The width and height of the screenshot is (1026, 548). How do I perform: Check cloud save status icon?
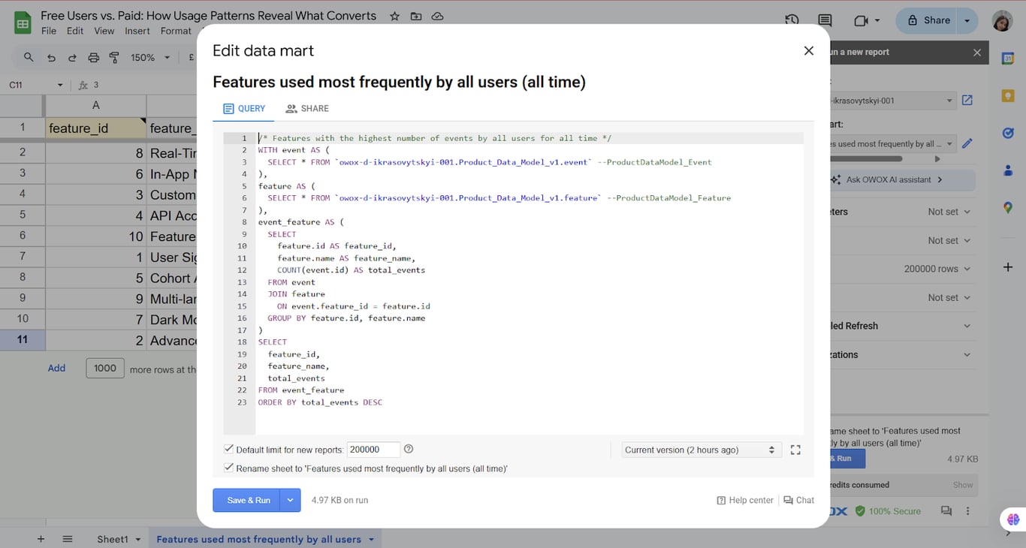point(437,16)
